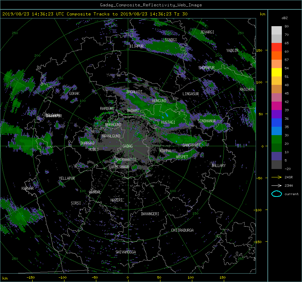
Task: Select the green 30 dBZ legend swatch
Action: [x=276, y=139]
